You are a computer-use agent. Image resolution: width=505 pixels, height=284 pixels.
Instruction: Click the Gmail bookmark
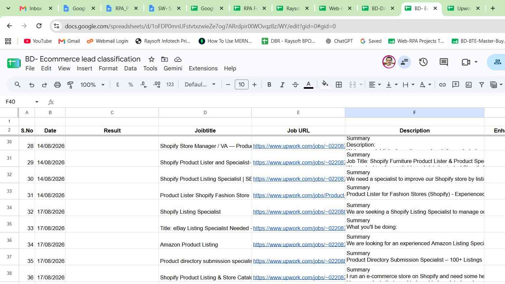69,41
